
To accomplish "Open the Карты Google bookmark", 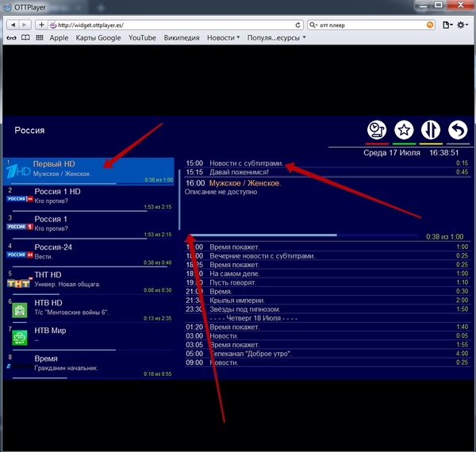I will coord(98,38).
